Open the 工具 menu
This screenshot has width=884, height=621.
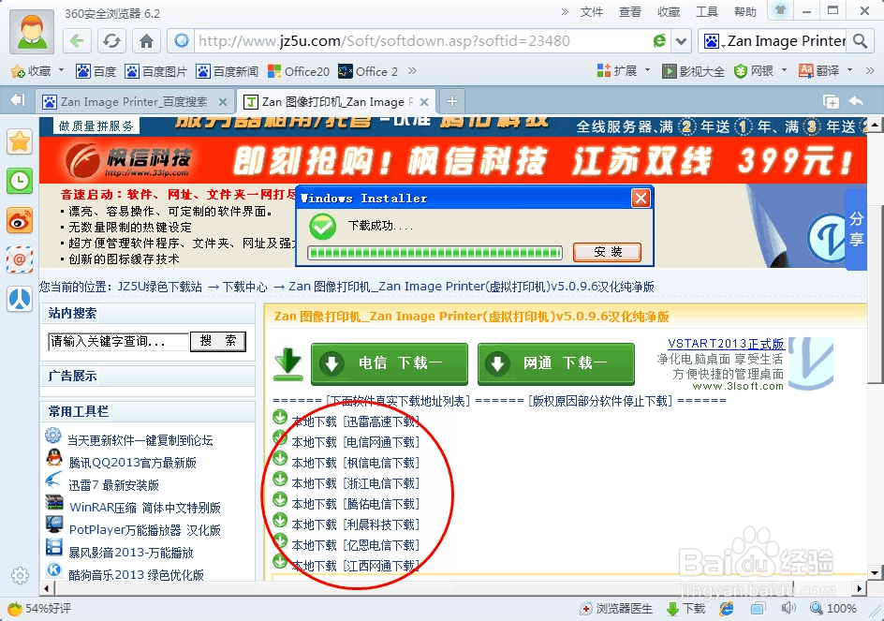point(706,11)
